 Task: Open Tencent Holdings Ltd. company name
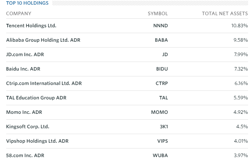(x=31, y=26)
